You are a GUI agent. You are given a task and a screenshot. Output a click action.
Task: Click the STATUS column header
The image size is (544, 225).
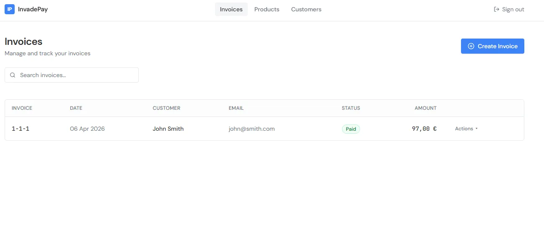[351, 108]
